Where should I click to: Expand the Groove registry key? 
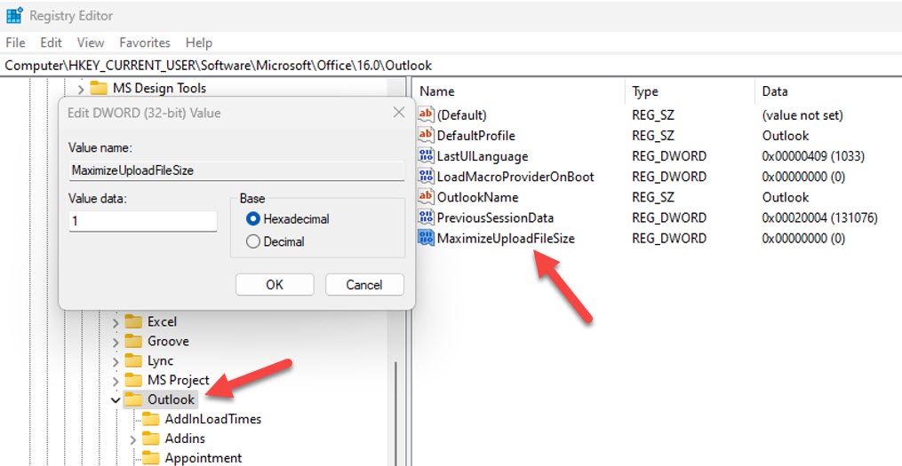pos(116,342)
